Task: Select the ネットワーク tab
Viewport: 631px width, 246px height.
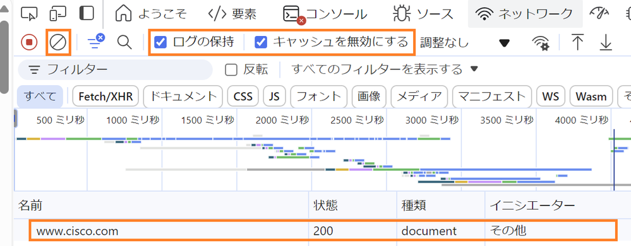Action: [525, 14]
